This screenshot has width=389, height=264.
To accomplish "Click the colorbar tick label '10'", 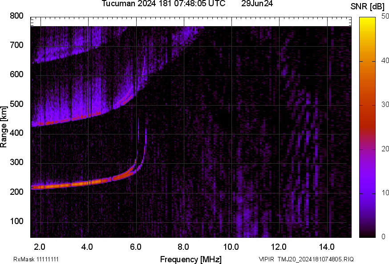I will (x=385, y=193).
